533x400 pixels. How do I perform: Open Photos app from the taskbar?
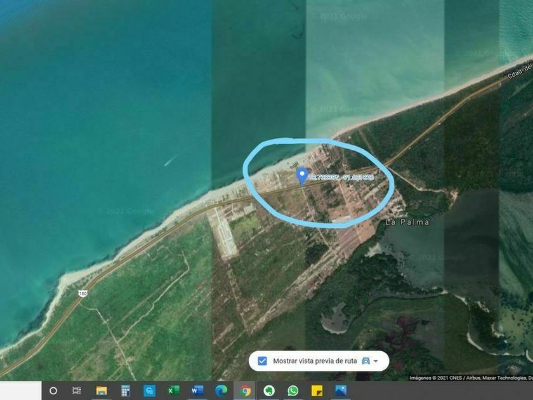pyautogui.click(x=341, y=391)
